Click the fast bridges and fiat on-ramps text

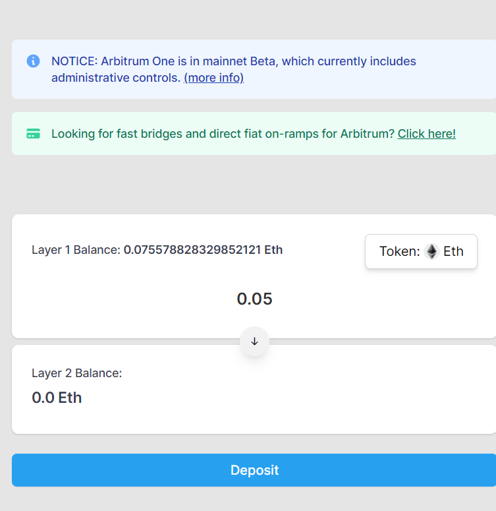tap(223, 134)
